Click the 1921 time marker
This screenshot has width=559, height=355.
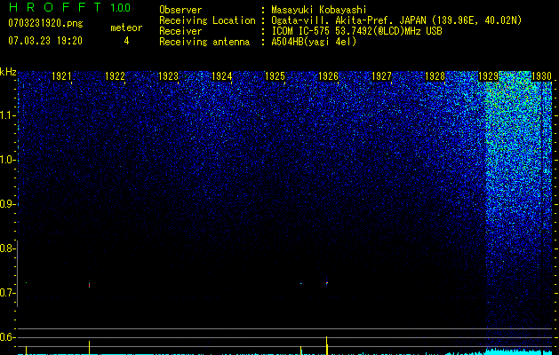(61, 75)
